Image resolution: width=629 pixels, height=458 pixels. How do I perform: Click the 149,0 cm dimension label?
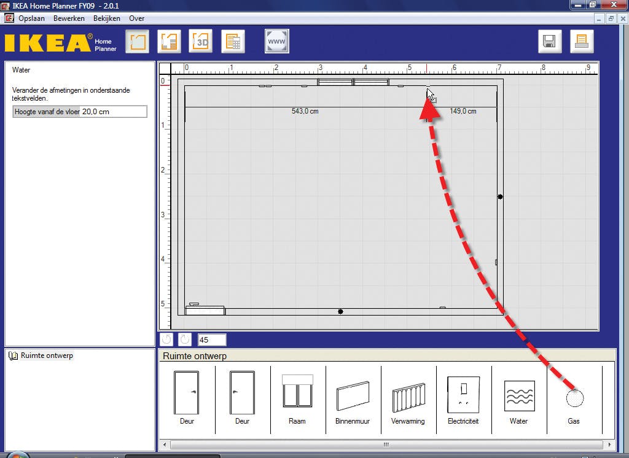click(x=463, y=111)
